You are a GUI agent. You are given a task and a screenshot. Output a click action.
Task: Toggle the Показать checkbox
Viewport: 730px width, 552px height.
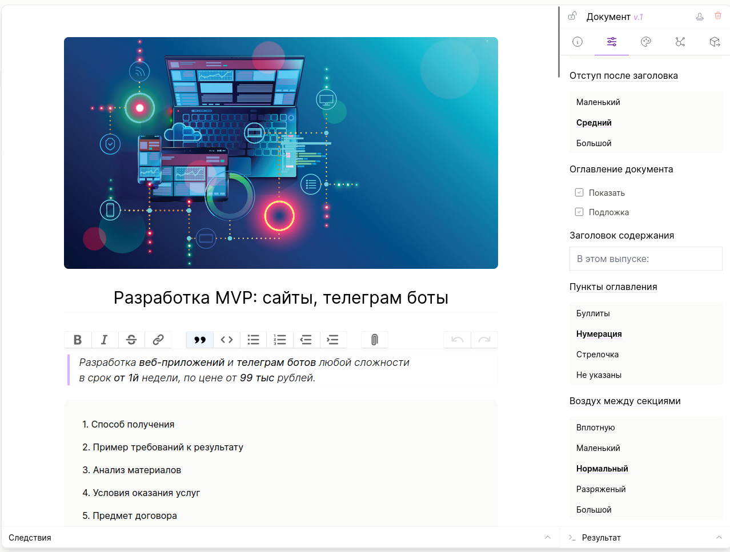579,192
